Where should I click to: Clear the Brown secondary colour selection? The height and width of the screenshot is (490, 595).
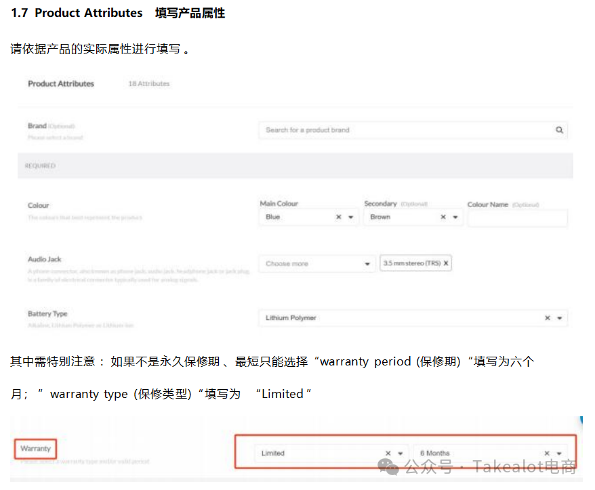click(443, 217)
